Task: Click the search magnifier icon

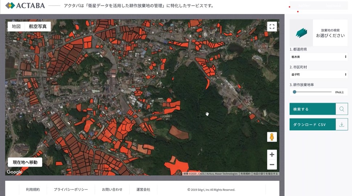Action: click(341, 109)
